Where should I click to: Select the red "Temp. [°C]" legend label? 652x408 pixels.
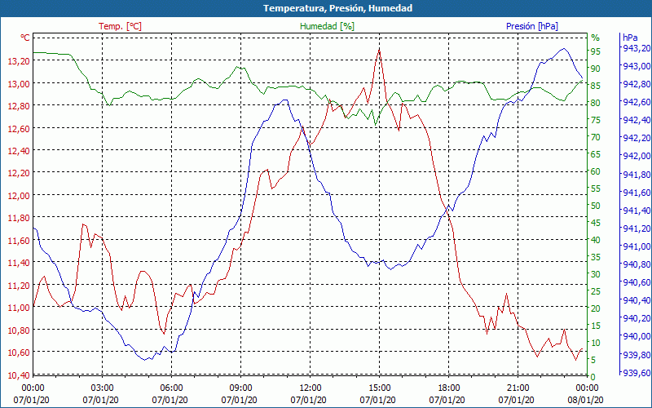pyautogui.click(x=120, y=26)
